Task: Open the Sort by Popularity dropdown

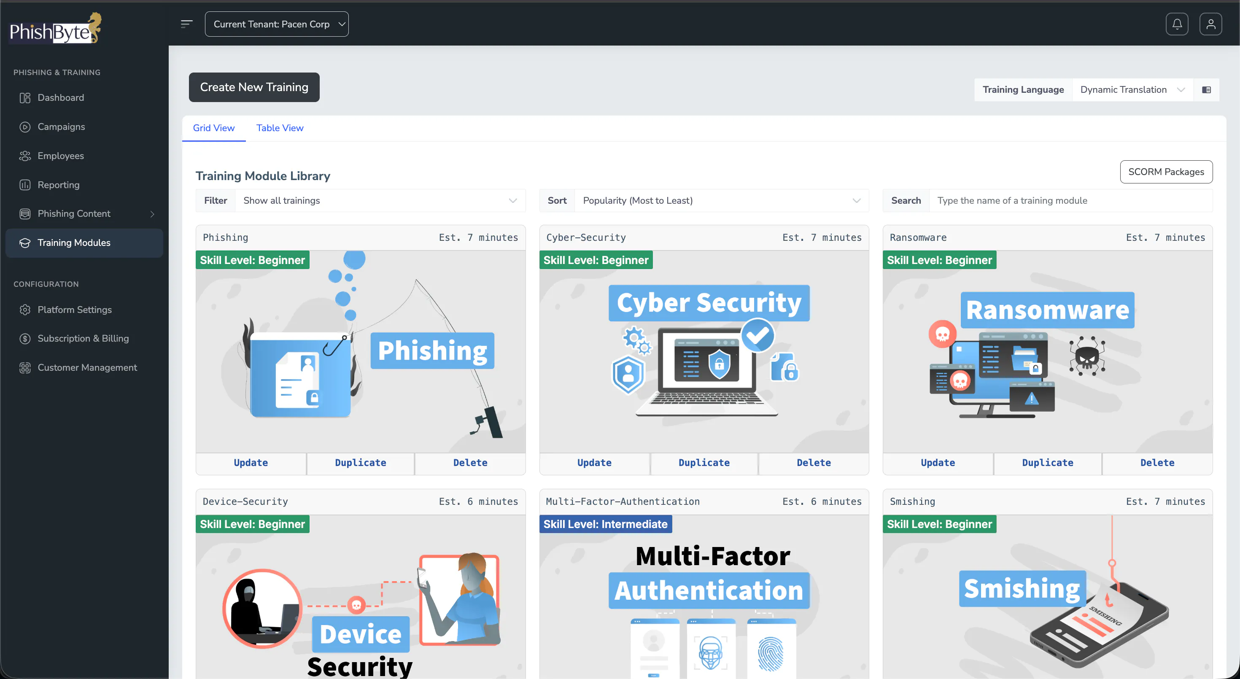Action: (x=722, y=201)
